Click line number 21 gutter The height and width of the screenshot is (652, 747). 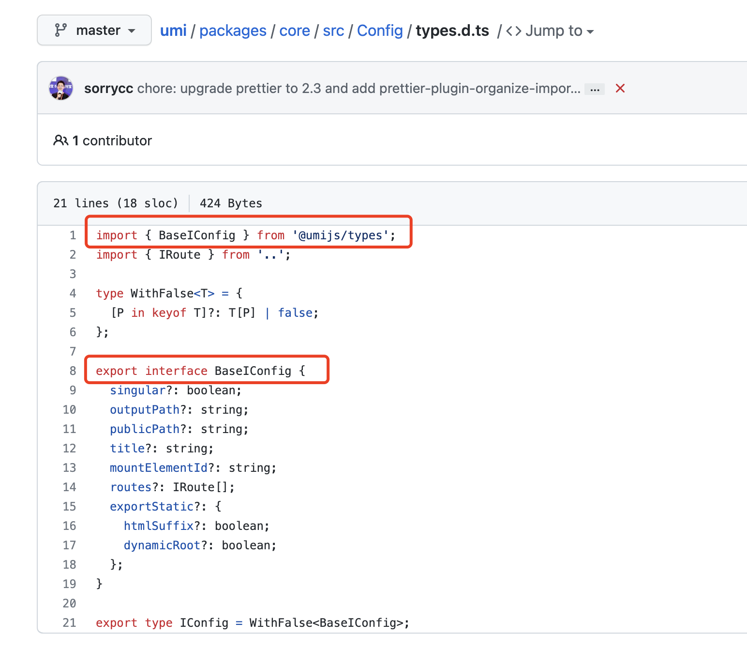point(69,623)
